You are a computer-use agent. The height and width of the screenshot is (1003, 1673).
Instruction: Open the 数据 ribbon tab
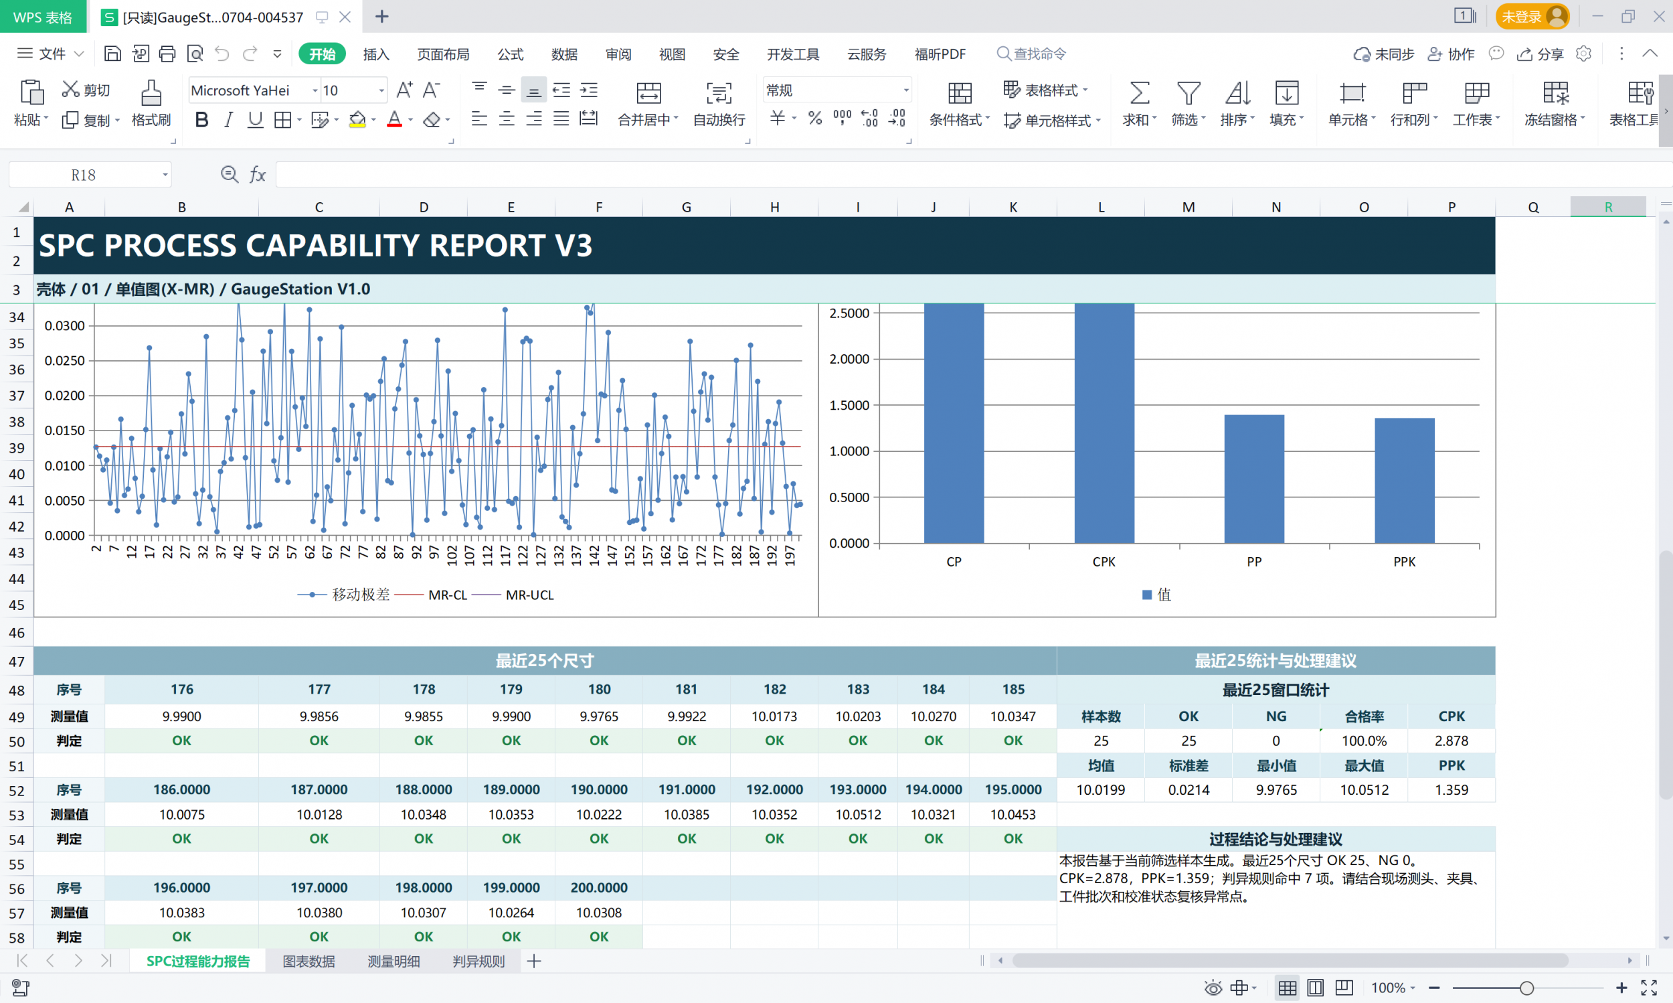564,54
